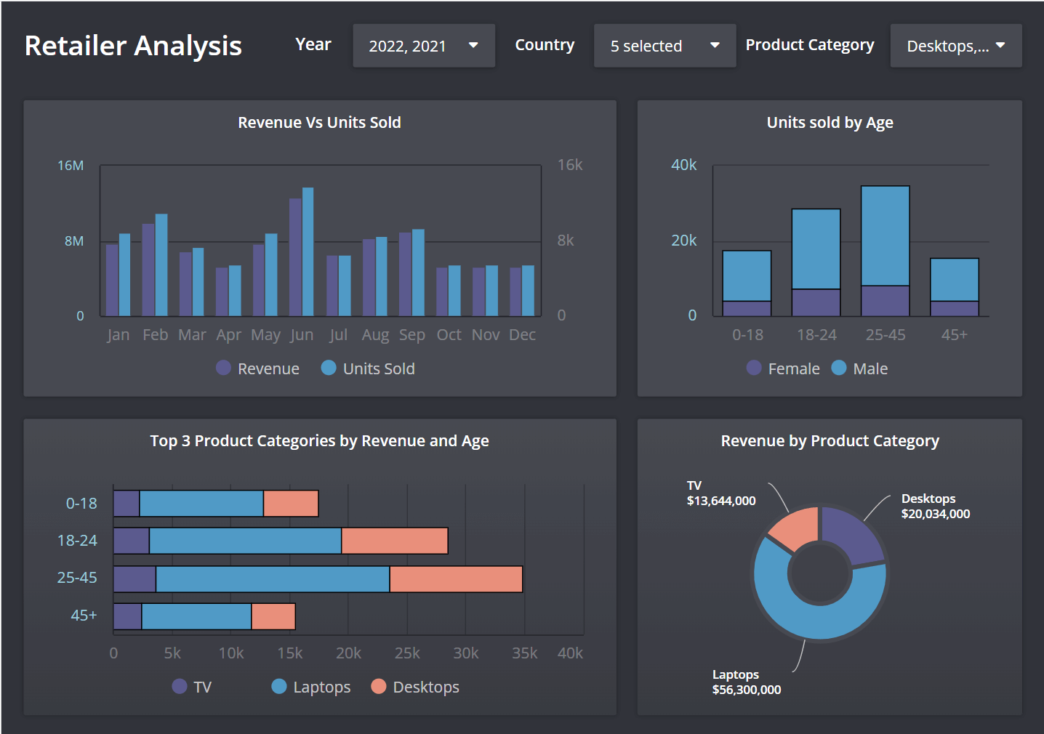Click the Female segment for 18-24 age

pos(816,302)
